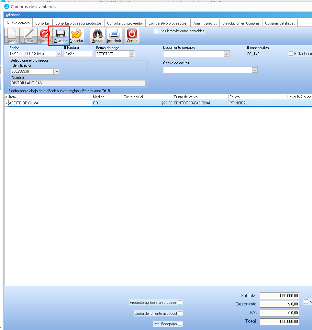
Task: Enable Incluir movimientos contables checkbox
Action: [x=156, y=31]
